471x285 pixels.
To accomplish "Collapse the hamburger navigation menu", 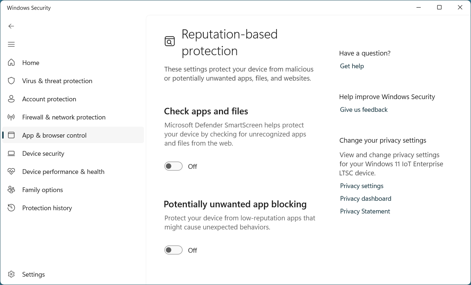I will 11,44.
